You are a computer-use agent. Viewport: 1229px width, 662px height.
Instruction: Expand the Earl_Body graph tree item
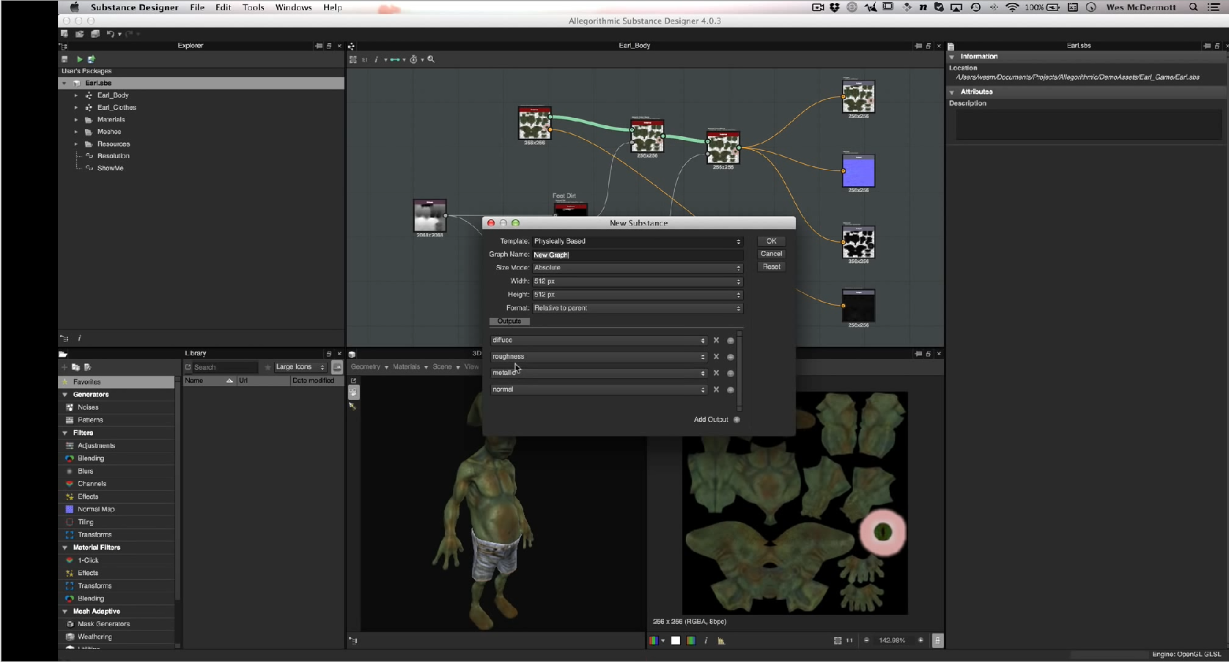pos(75,95)
